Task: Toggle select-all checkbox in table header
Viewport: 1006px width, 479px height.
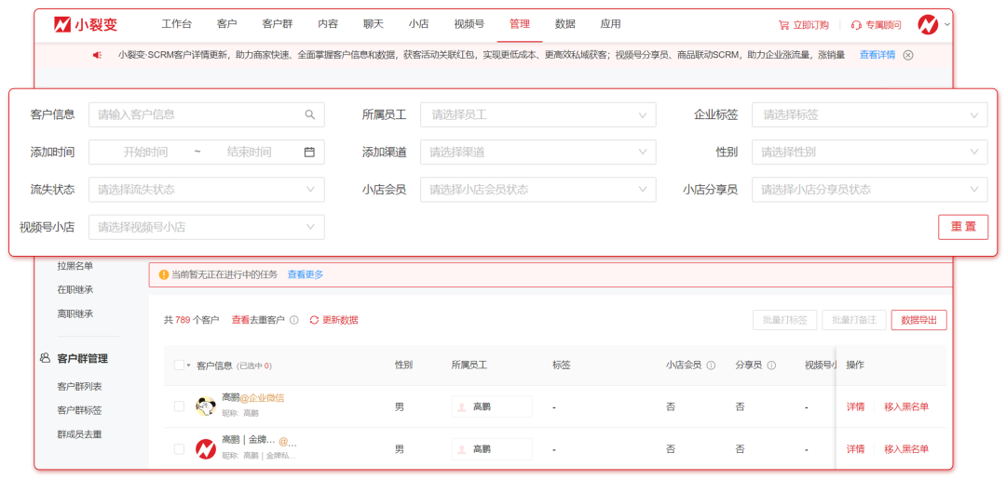Action: coord(179,366)
